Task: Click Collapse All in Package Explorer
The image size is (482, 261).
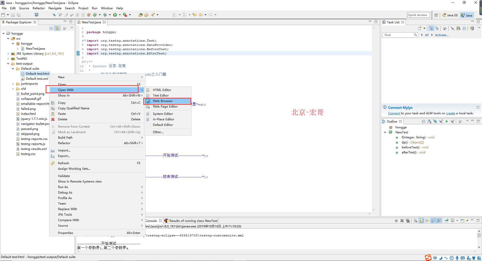Action: [x=51, y=28]
